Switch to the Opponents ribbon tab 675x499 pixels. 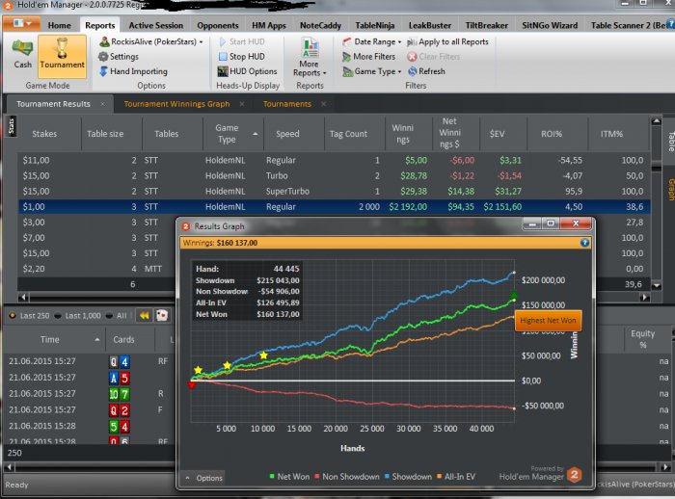[217, 25]
